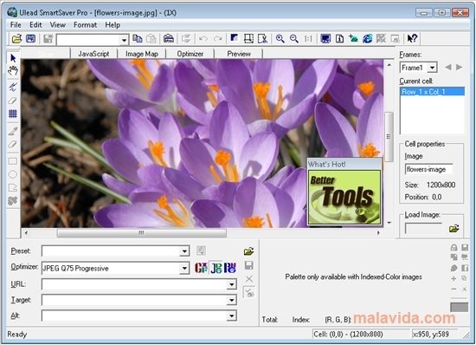Click the briefcase icon in the toolbar
The width and height of the screenshot is (476, 345).
click(x=169, y=39)
